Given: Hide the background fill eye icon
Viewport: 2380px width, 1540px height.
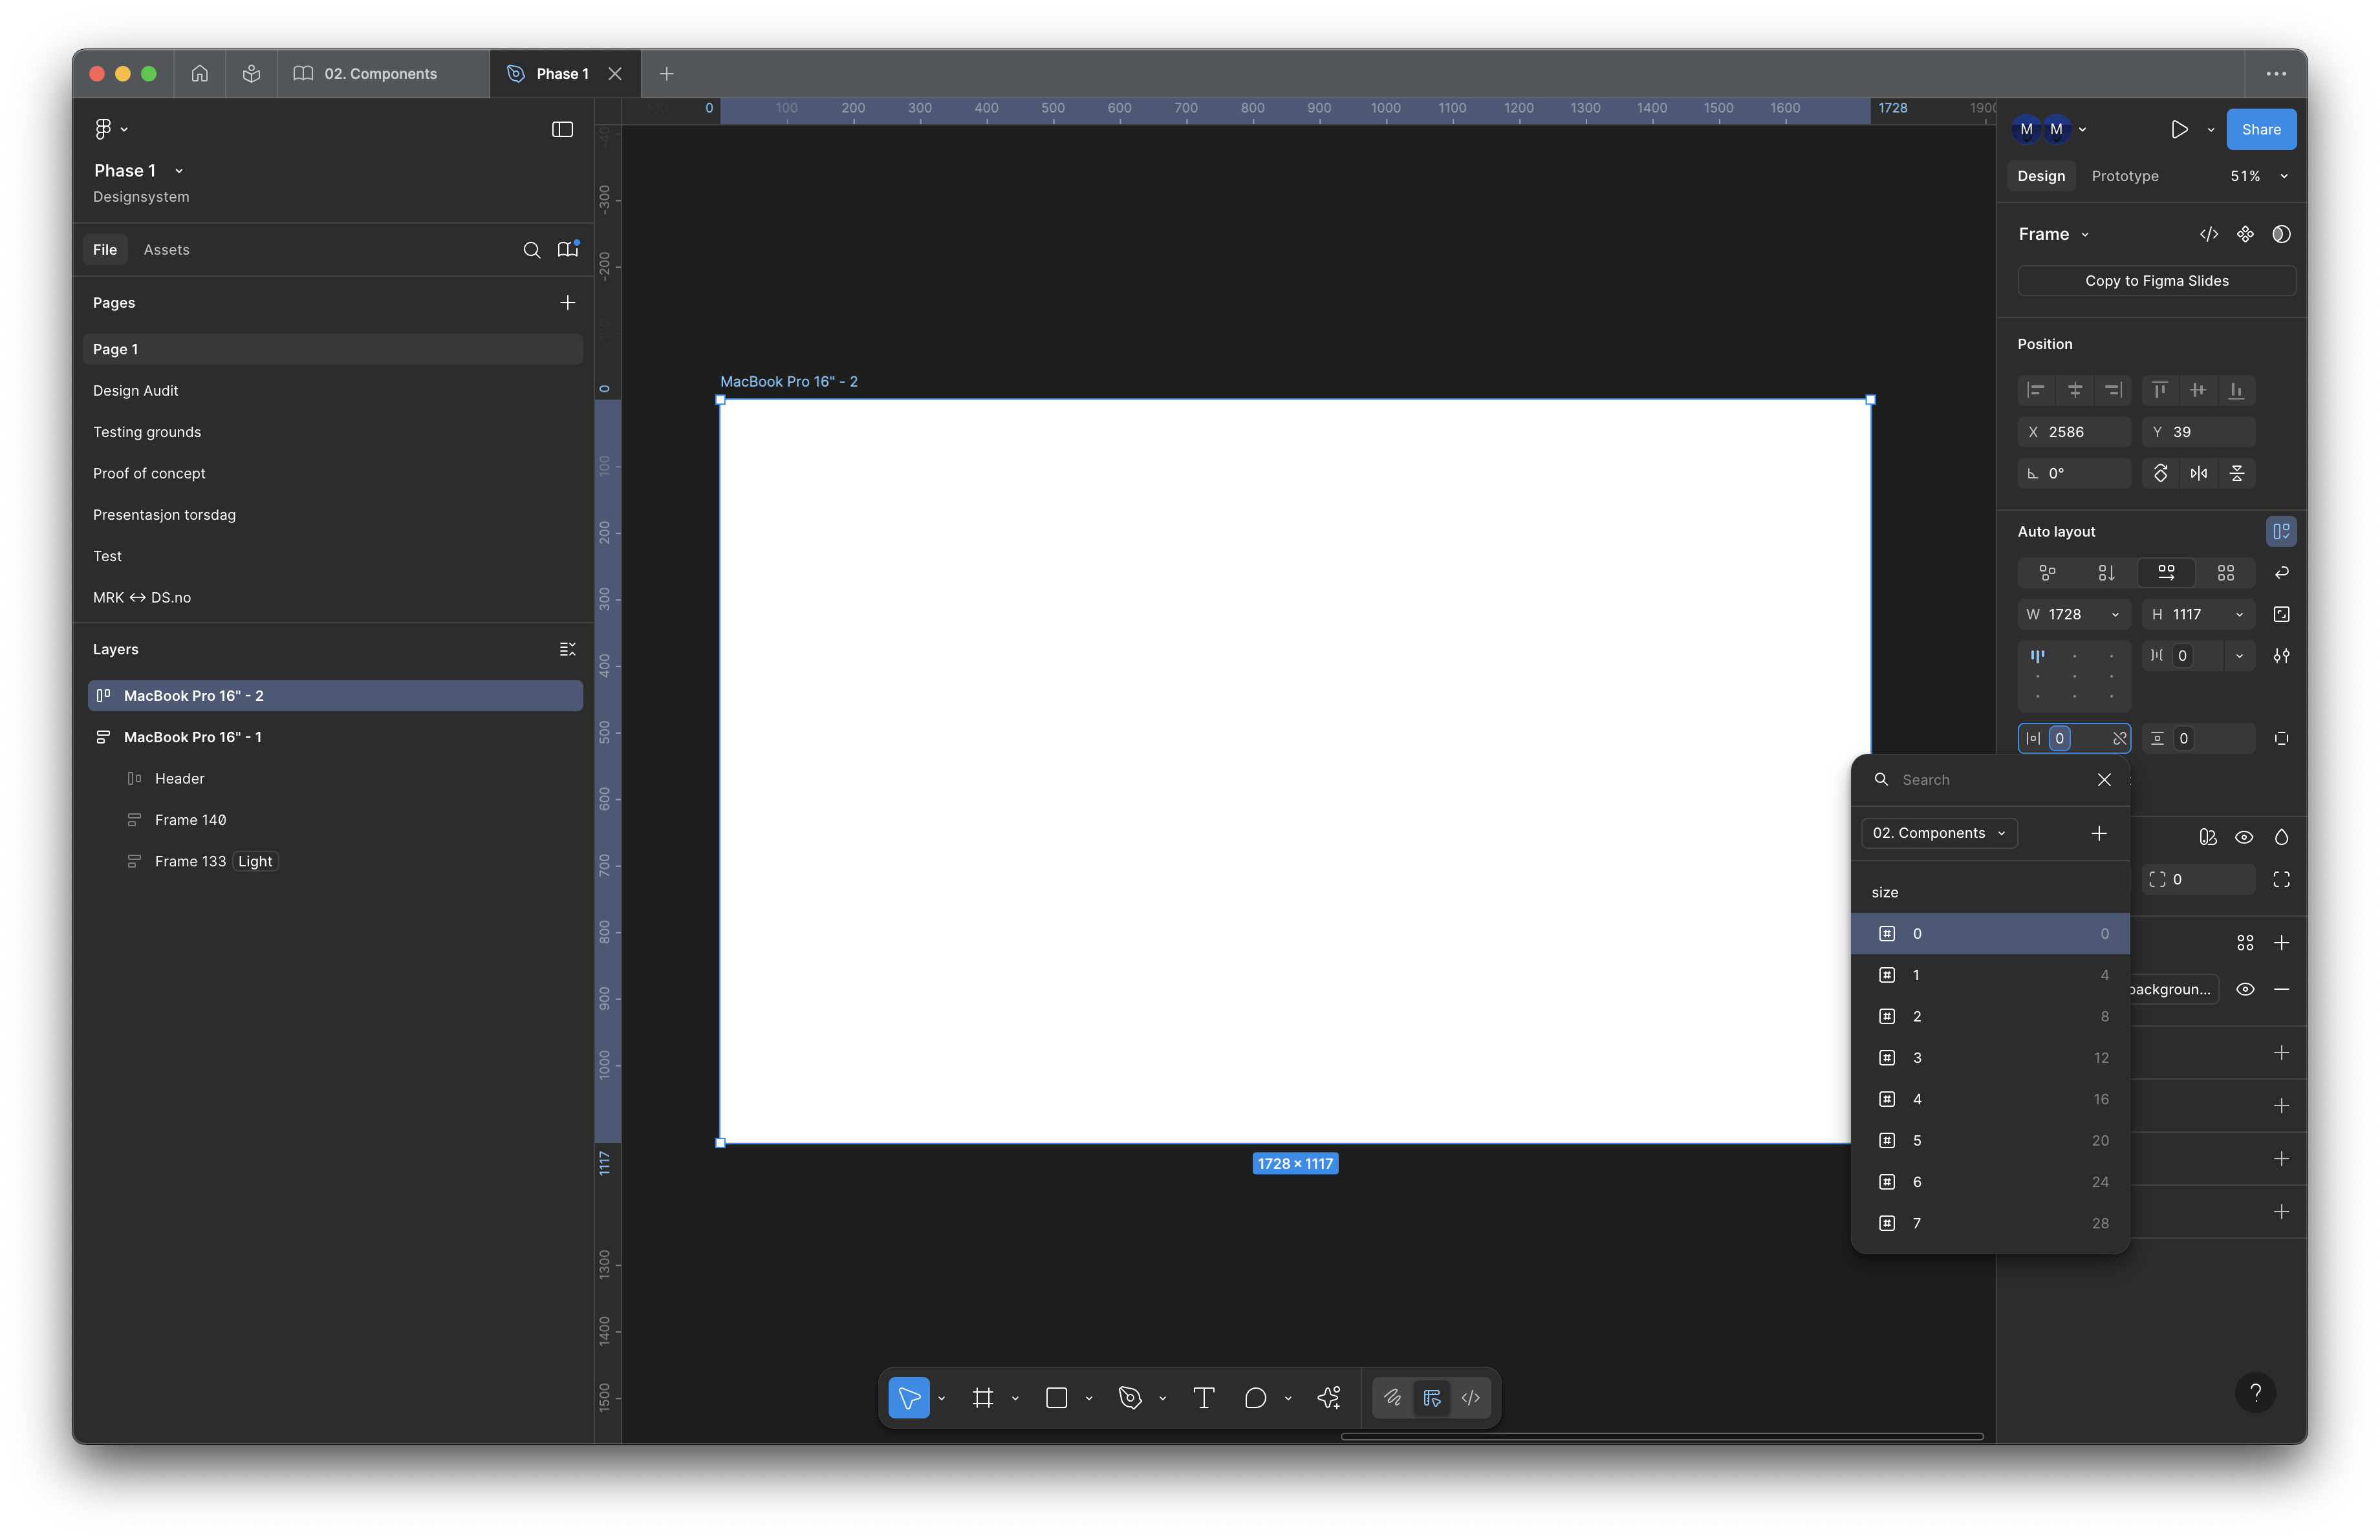Looking at the screenshot, I should (2245, 989).
